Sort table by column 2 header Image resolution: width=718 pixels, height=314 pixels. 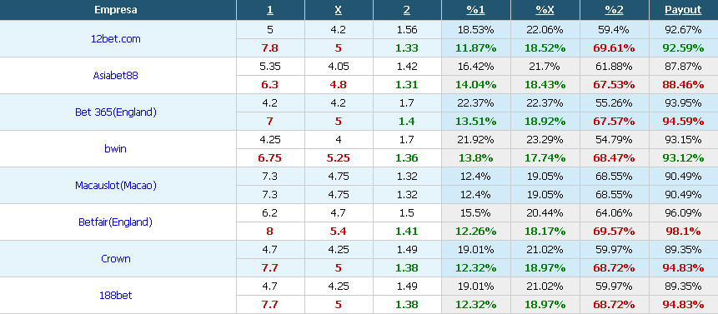407,10
